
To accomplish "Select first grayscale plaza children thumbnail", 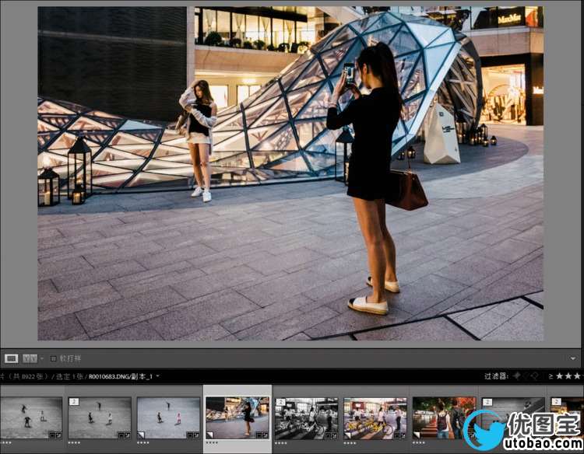I will click(x=31, y=418).
